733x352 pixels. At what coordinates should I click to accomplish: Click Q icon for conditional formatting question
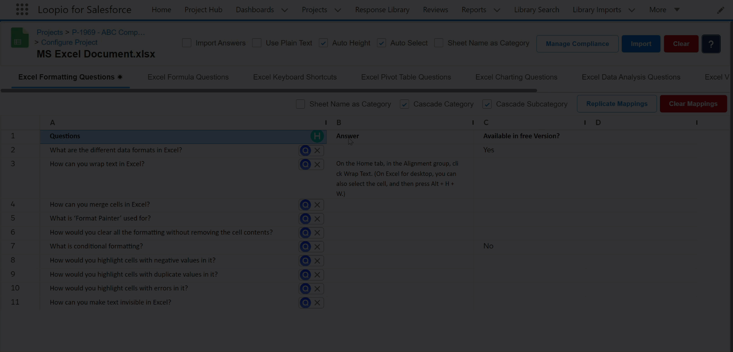pos(305,246)
